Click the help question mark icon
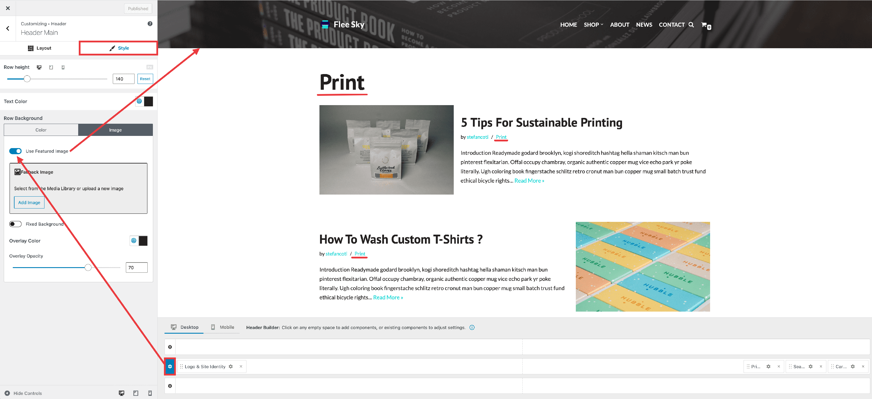The width and height of the screenshot is (872, 399). point(150,24)
